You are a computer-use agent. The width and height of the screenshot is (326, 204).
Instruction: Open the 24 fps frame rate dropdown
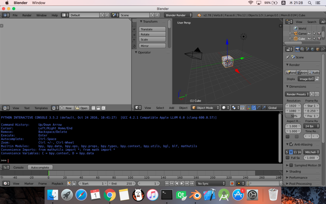click(x=311, y=126)
